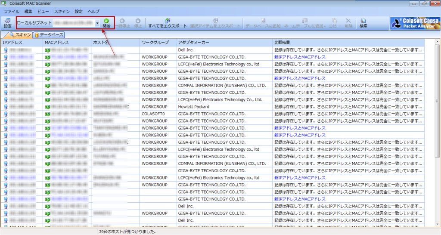Switch to the データベース tab
Screen dimensions: 441x235
49,34
